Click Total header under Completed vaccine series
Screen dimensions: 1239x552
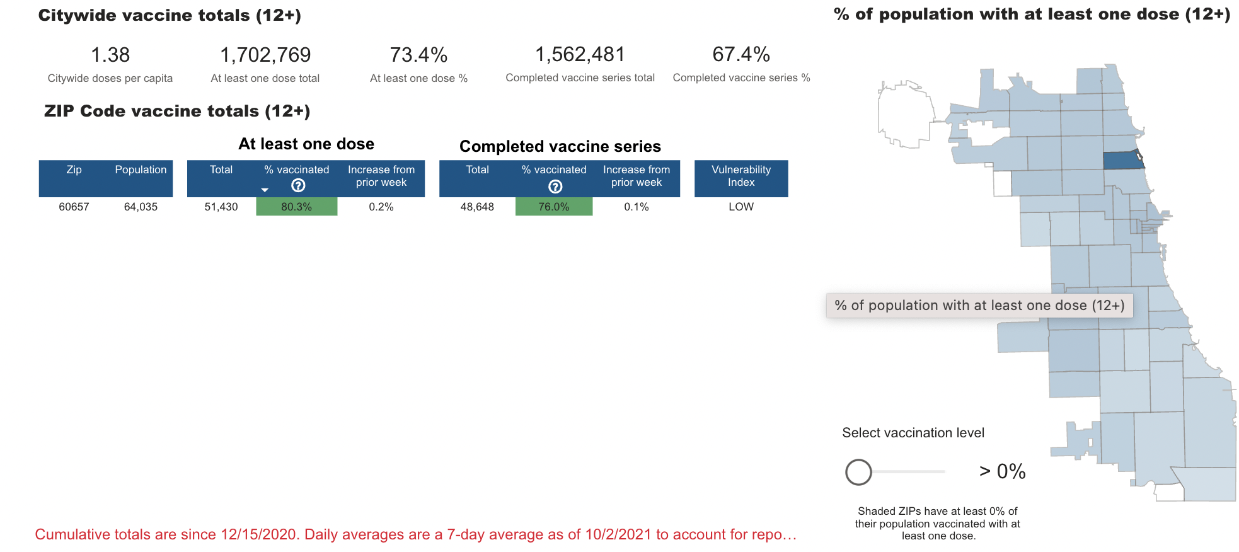pyautogui.click(x=477, y=170)
